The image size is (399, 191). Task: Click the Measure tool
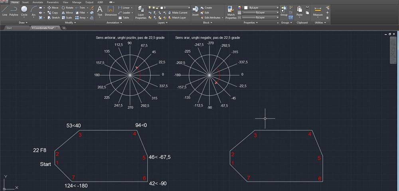(x=318, y=12)
